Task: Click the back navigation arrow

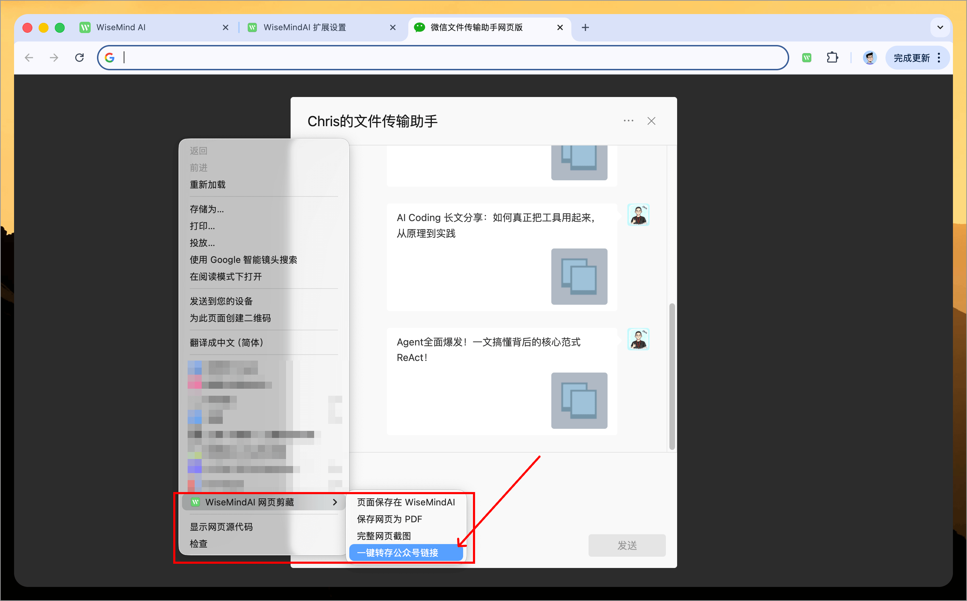Action: pyautogui.click(x=28, y=58)
